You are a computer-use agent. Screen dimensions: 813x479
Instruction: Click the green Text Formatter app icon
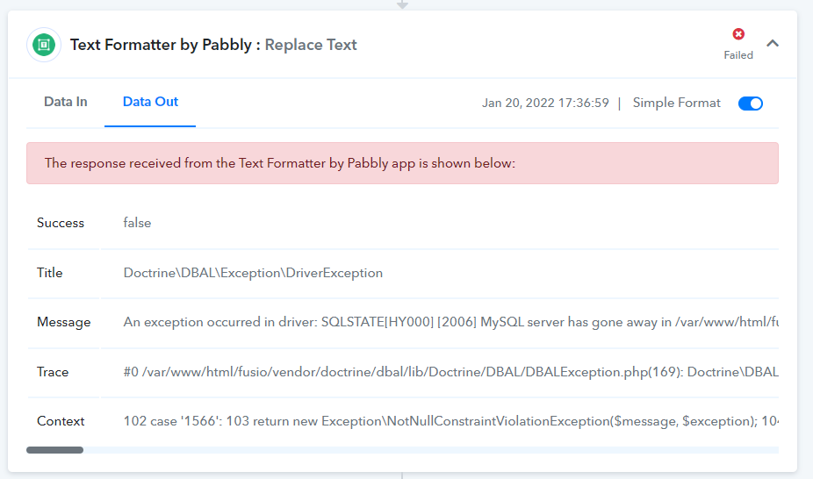tap(44, 45)
